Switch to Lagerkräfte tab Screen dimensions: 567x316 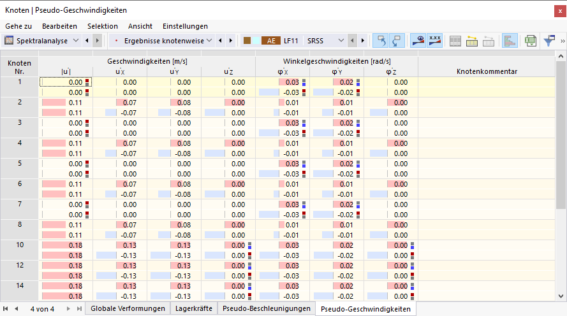193,308
